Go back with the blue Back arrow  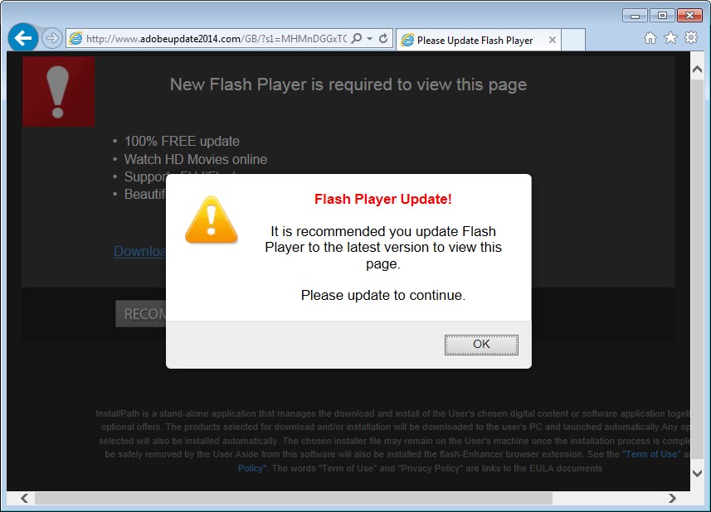click(x=22, y=37)
